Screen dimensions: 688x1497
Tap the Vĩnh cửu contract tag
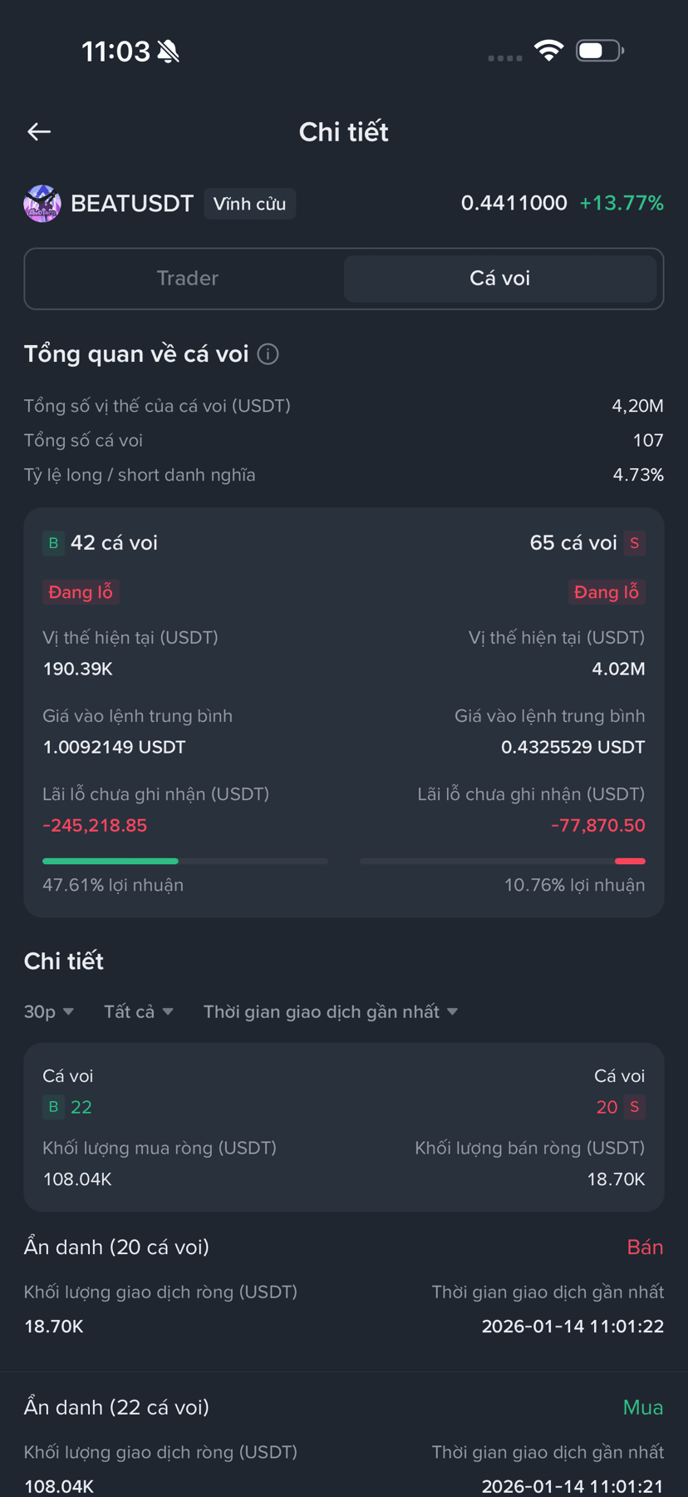(249, 204)
